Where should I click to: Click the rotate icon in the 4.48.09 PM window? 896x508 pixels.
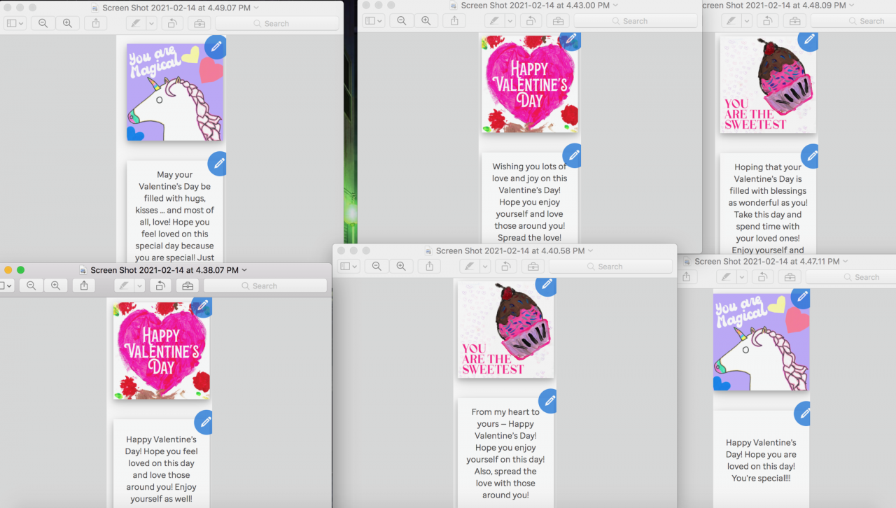click(x=768, y=21)
